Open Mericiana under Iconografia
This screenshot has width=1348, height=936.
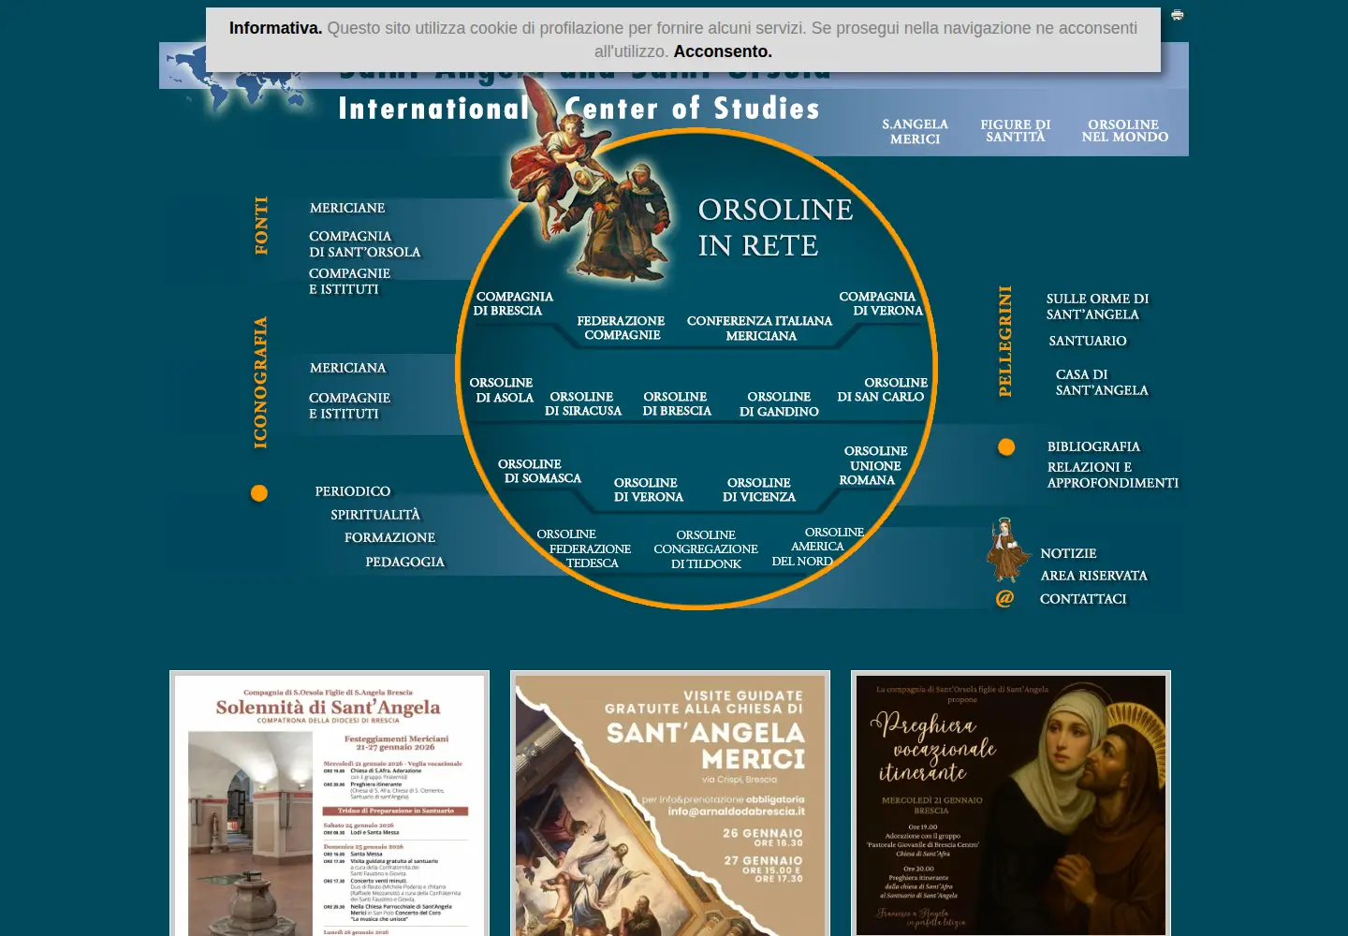[348, 368]
